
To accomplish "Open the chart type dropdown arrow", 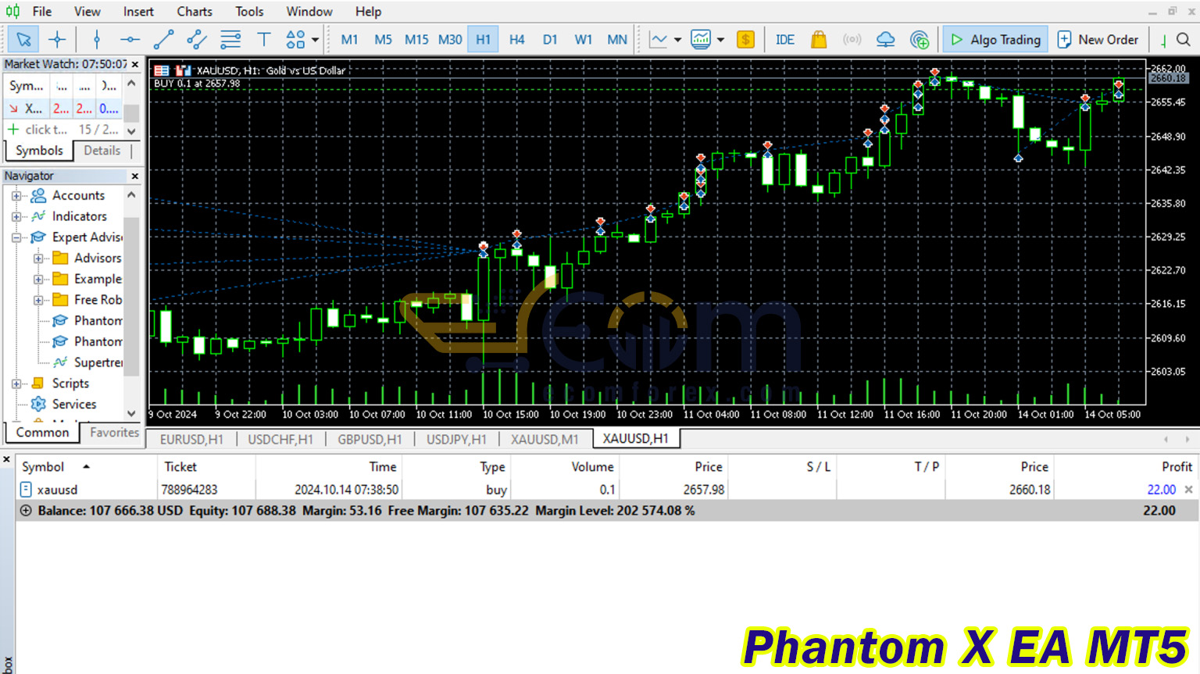I will coord(678,39).
